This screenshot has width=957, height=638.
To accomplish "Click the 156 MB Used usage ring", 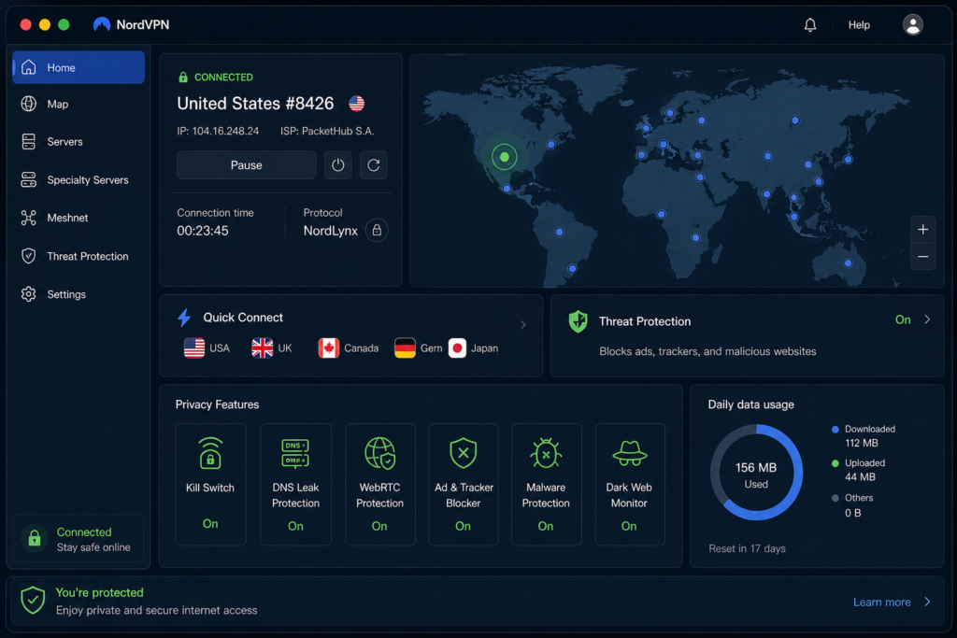I will point(756,473).
